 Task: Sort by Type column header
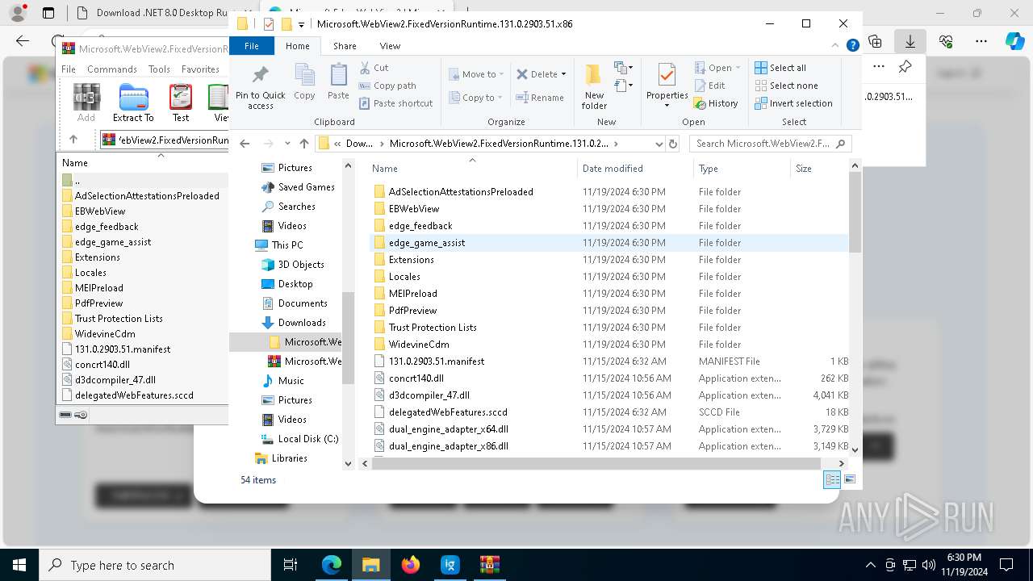click(742, 169)
